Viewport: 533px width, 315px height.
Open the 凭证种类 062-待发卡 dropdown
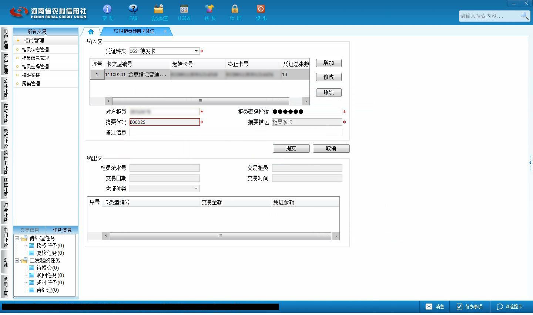(196, 51)
